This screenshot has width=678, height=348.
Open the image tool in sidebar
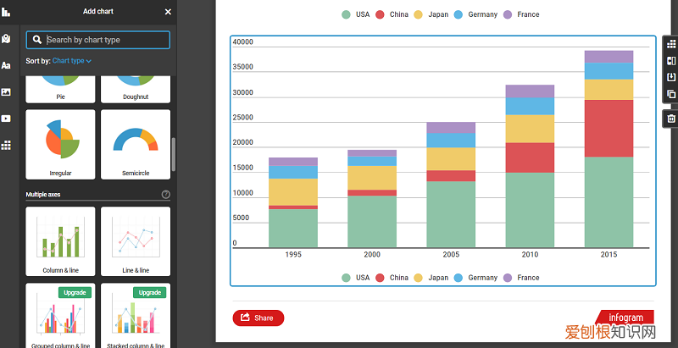click(x=6, y=91)
